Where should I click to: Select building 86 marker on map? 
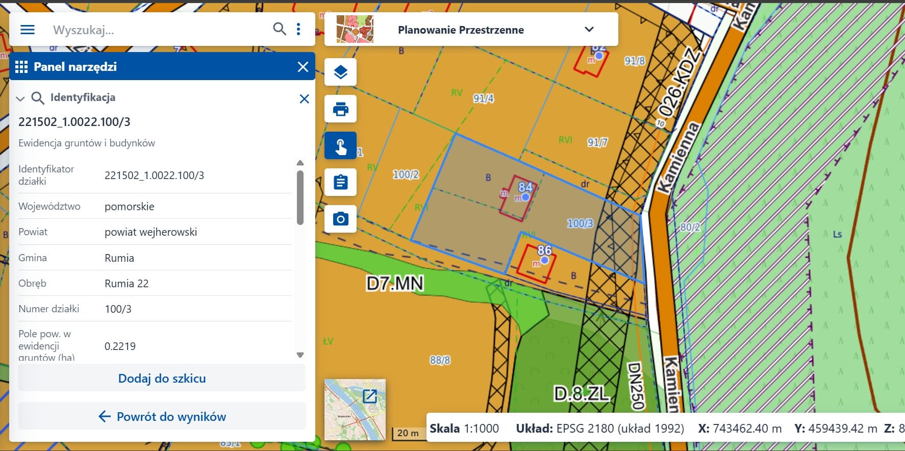(x=544, y=260)
